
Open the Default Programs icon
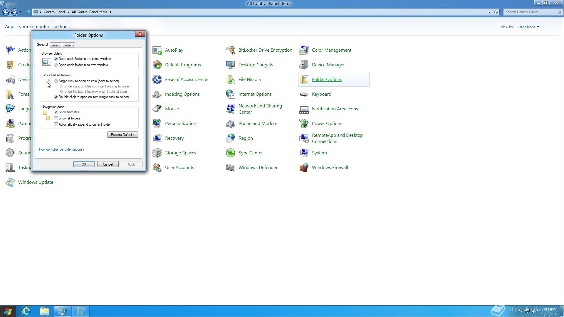tap(157, 65)
